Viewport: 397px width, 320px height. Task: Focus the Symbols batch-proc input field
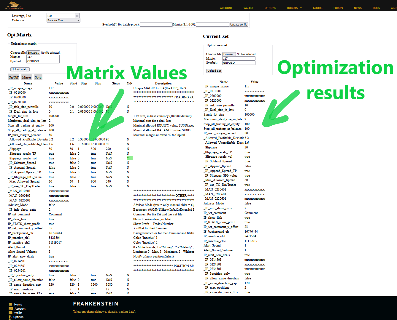[156, 25]
